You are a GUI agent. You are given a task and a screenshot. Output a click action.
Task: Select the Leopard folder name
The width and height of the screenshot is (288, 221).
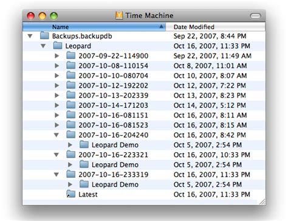(78, 46)
